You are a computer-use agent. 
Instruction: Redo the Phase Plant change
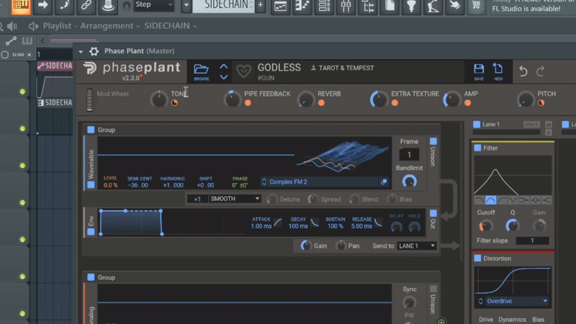[x=540, y=71]
